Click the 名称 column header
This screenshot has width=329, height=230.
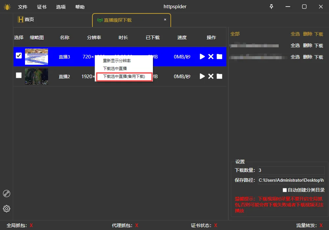pos(64,37)
